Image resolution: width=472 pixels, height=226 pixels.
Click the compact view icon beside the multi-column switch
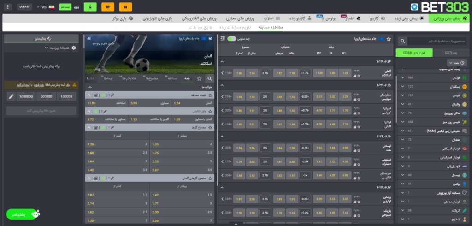click(223, 39)
